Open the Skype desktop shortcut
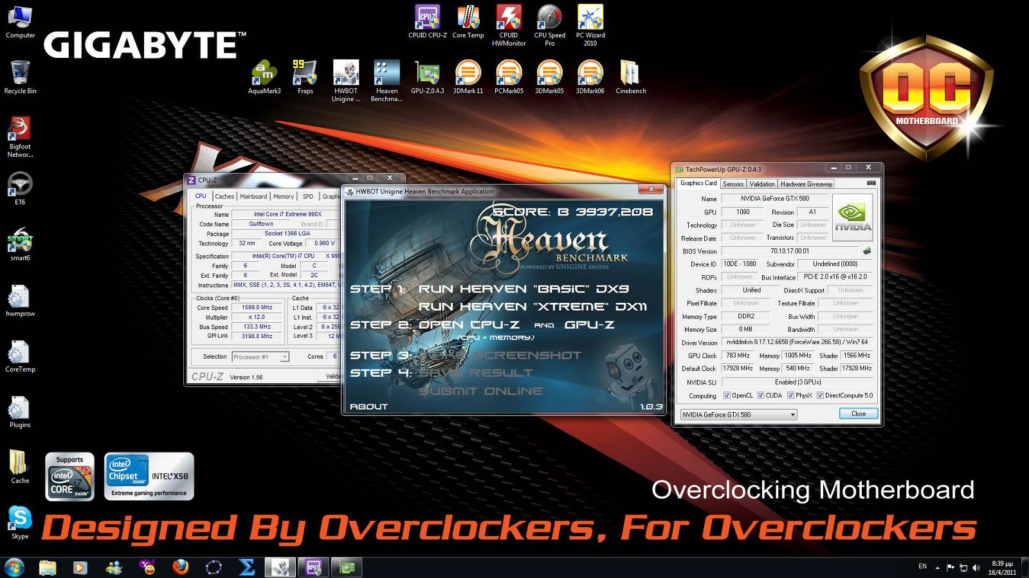1029x578 pixels. 20,522
